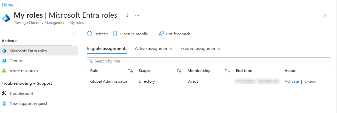Close the My roles blade

point(325,16)
